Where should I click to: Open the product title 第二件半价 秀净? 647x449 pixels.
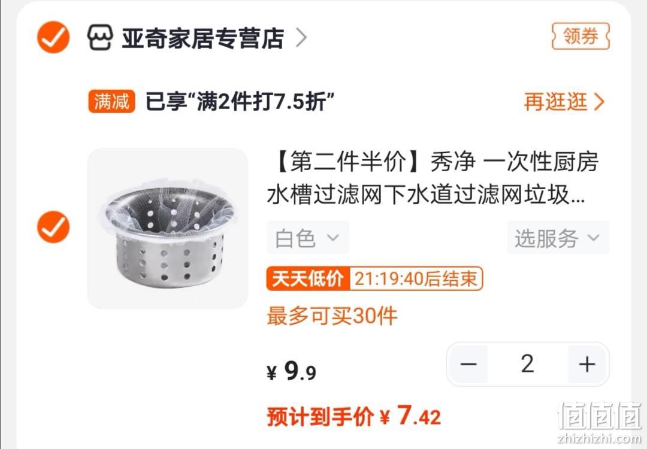tap(433, 178)
